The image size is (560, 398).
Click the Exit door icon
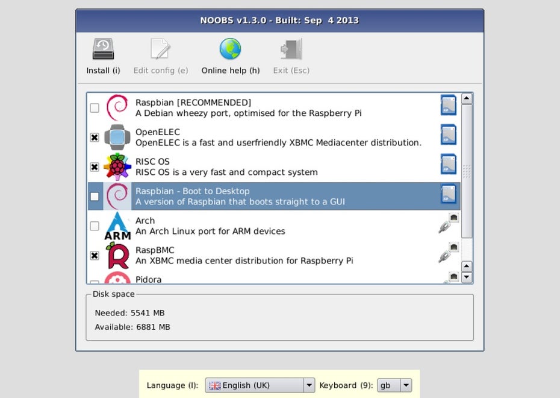(291, 49)
